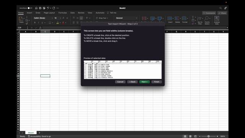Click the Insert cells icon
The height and width of the screenshot is (138, 245).
coord(170,18)
